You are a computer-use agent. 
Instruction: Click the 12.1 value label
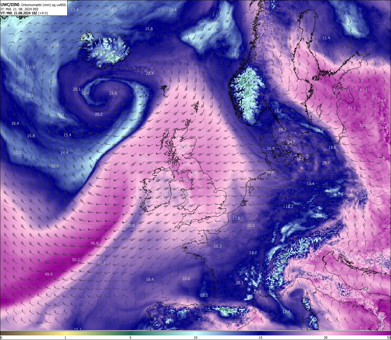(30, 95)
